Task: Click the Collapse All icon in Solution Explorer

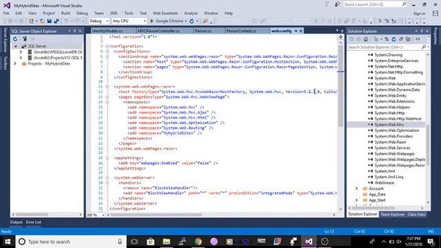Action: (401, 39)
